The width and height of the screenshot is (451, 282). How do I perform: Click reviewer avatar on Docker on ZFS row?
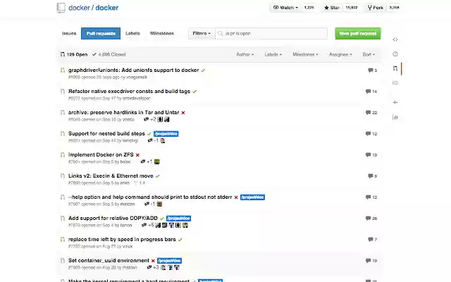tap(156, 161)
